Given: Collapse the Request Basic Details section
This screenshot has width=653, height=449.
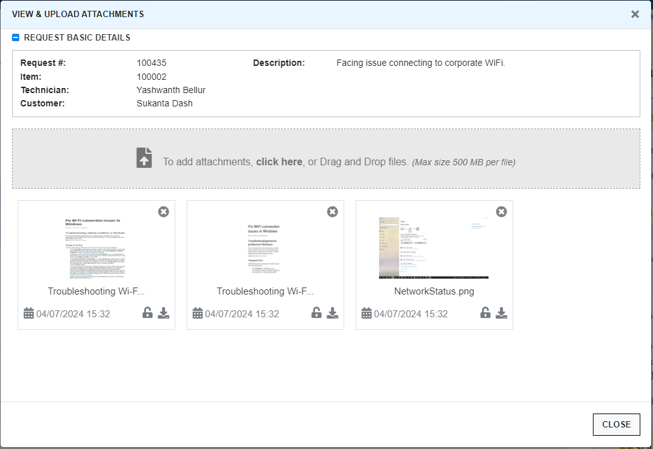Looking at the screenshot, I should pos(16,37).
